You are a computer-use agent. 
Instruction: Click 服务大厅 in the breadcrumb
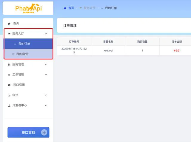tap(90, 8)
